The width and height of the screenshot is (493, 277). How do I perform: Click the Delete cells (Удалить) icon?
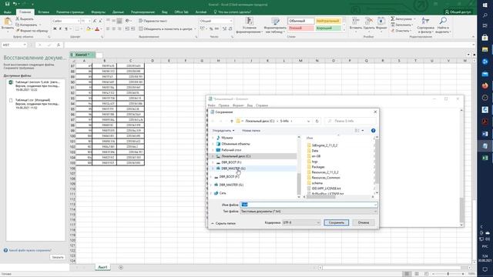pos(368,21)
